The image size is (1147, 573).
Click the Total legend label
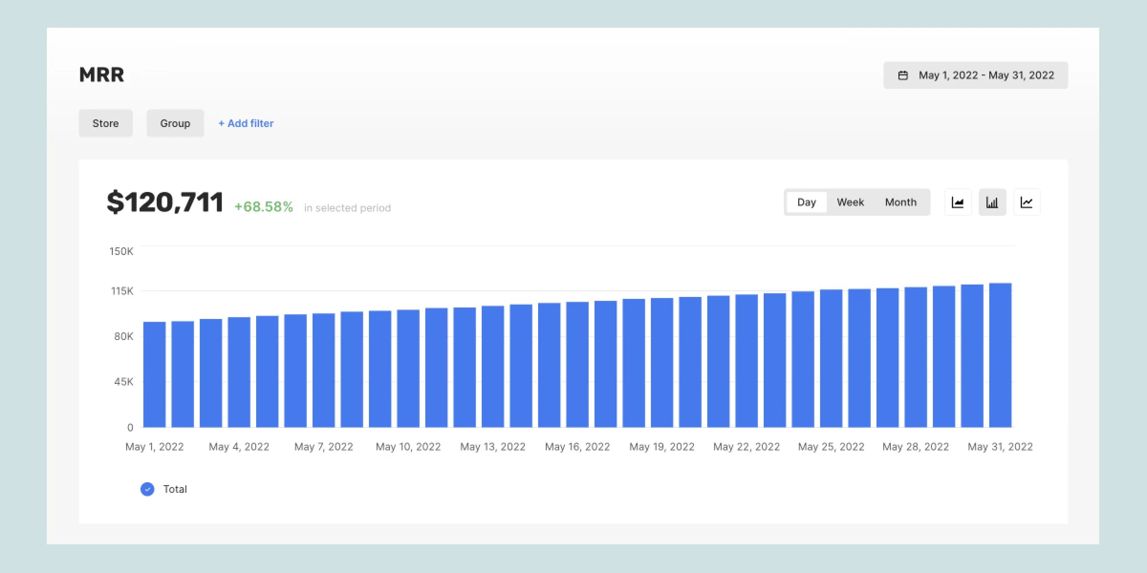(x=175, y=489)
